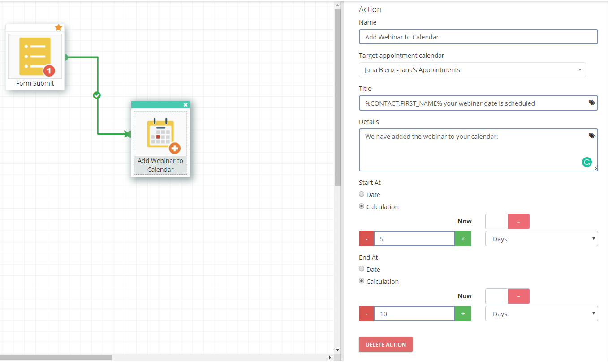Close the Add Webinar to Calendar node
Screen dimensions: 608x364
185,105
